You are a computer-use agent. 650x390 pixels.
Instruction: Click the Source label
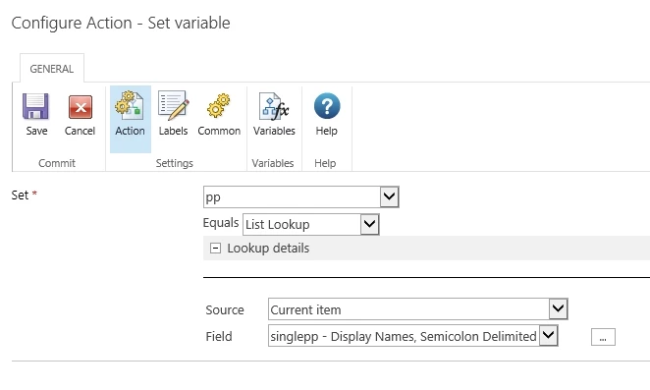point(225,309)
